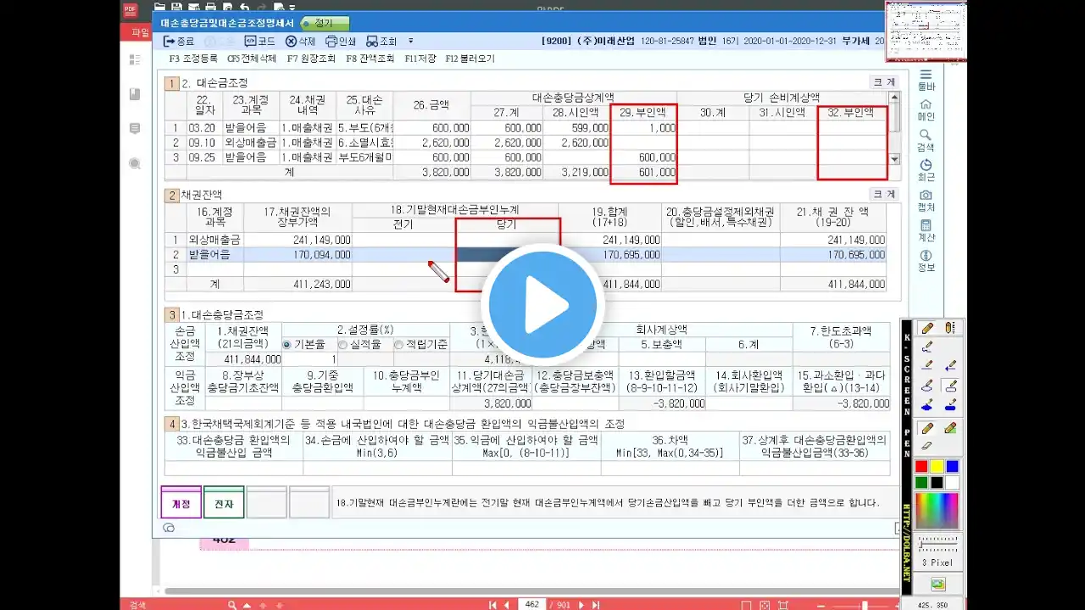The width and height of the screenshot is (1085, 610).
Task: Open the thumbnails panel icon in PDF sidebar
Action: (135, 59)
